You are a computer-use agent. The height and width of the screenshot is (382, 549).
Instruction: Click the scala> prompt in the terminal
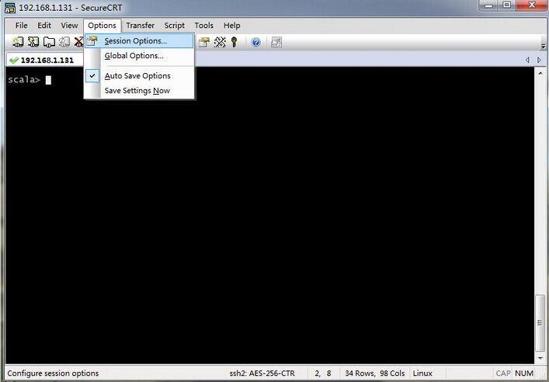click(x=24, y=80)
